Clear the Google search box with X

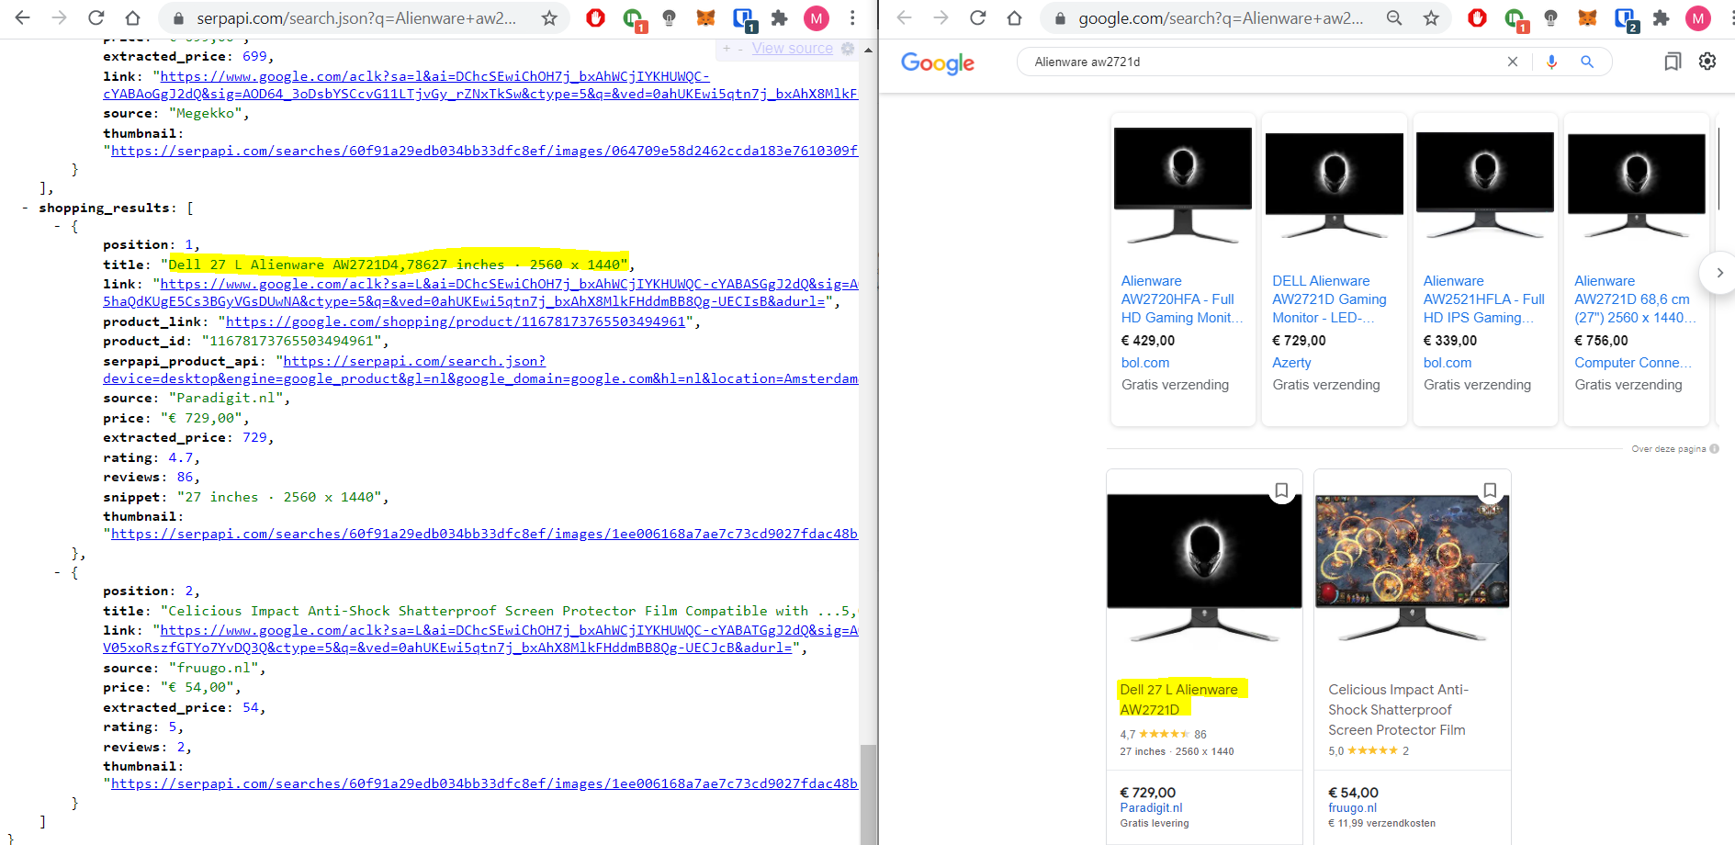click(x=1513, y=62)
